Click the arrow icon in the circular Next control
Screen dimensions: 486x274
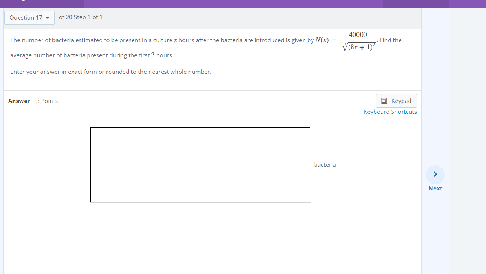coord(435,174)
